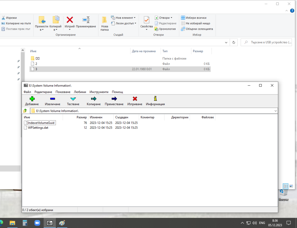Open the 7-Zip address path dropdown

pos(275,111)
